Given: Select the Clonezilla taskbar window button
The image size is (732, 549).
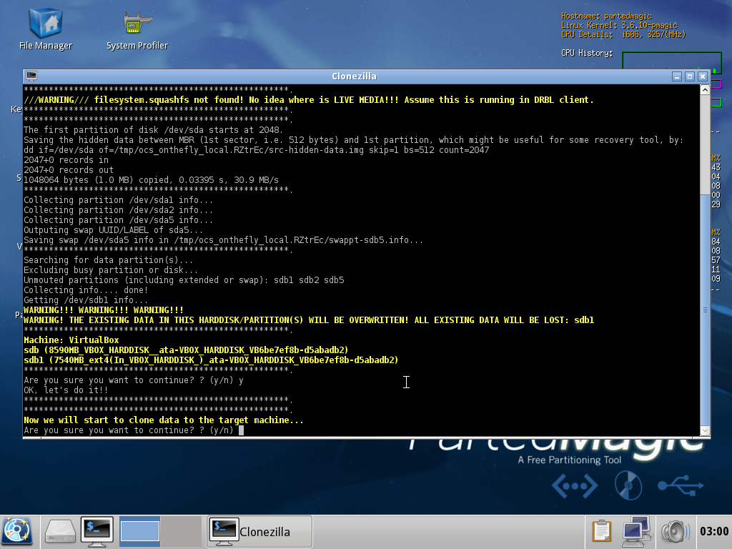Looking at the screenshot, I should click(259, 531).
